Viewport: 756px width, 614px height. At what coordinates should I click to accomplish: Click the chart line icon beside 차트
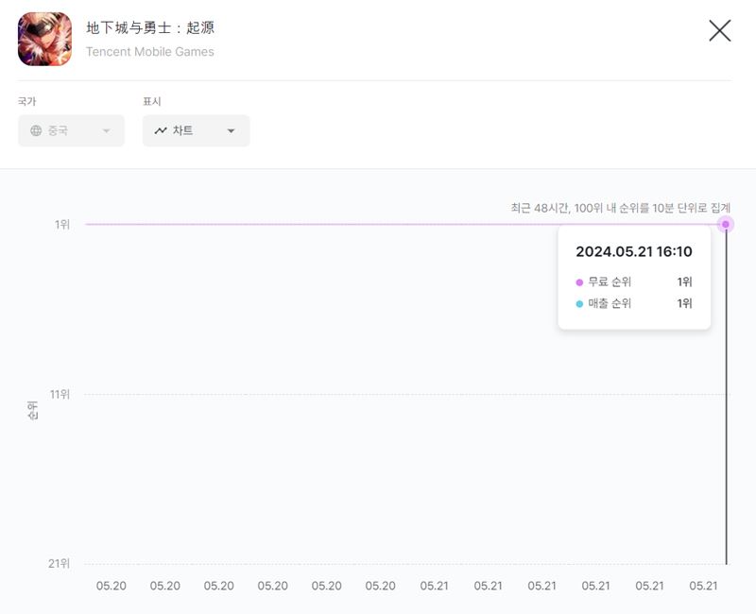(x=161, y=130)
